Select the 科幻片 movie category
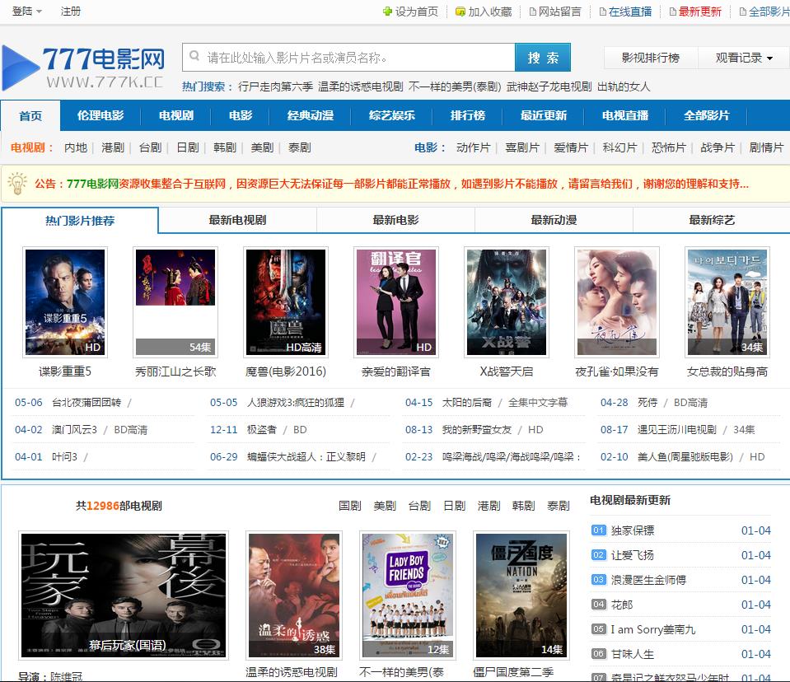Screen dimensions: 790x682 click(619, 147)
